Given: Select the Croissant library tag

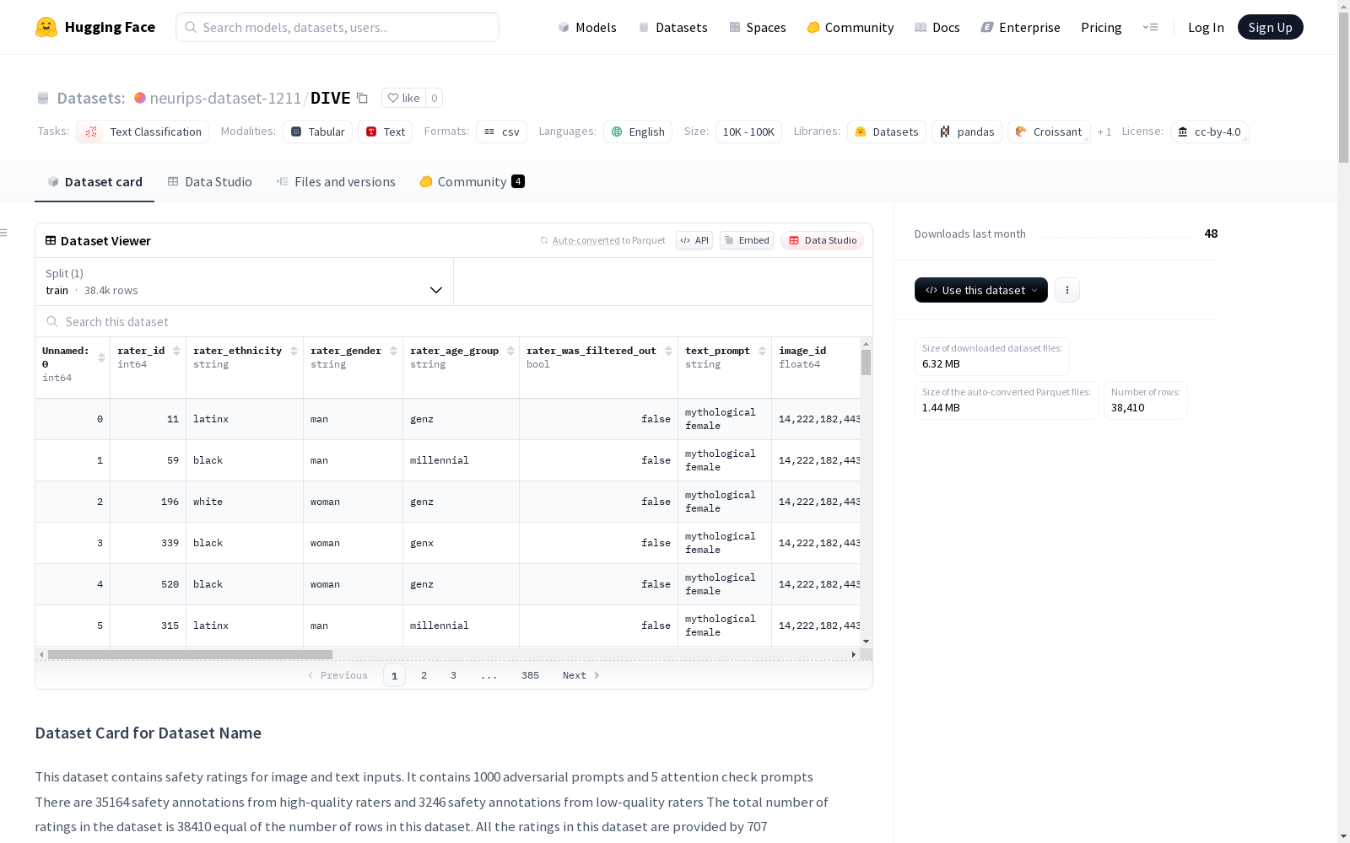Looking at the screenshot, I should pos(1049,132).
